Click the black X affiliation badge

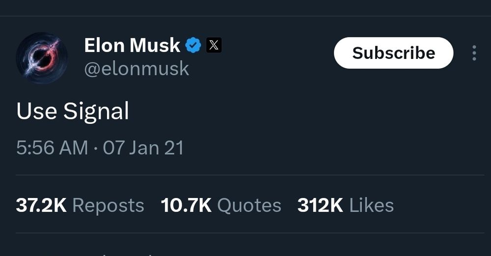tap(213, 46)
